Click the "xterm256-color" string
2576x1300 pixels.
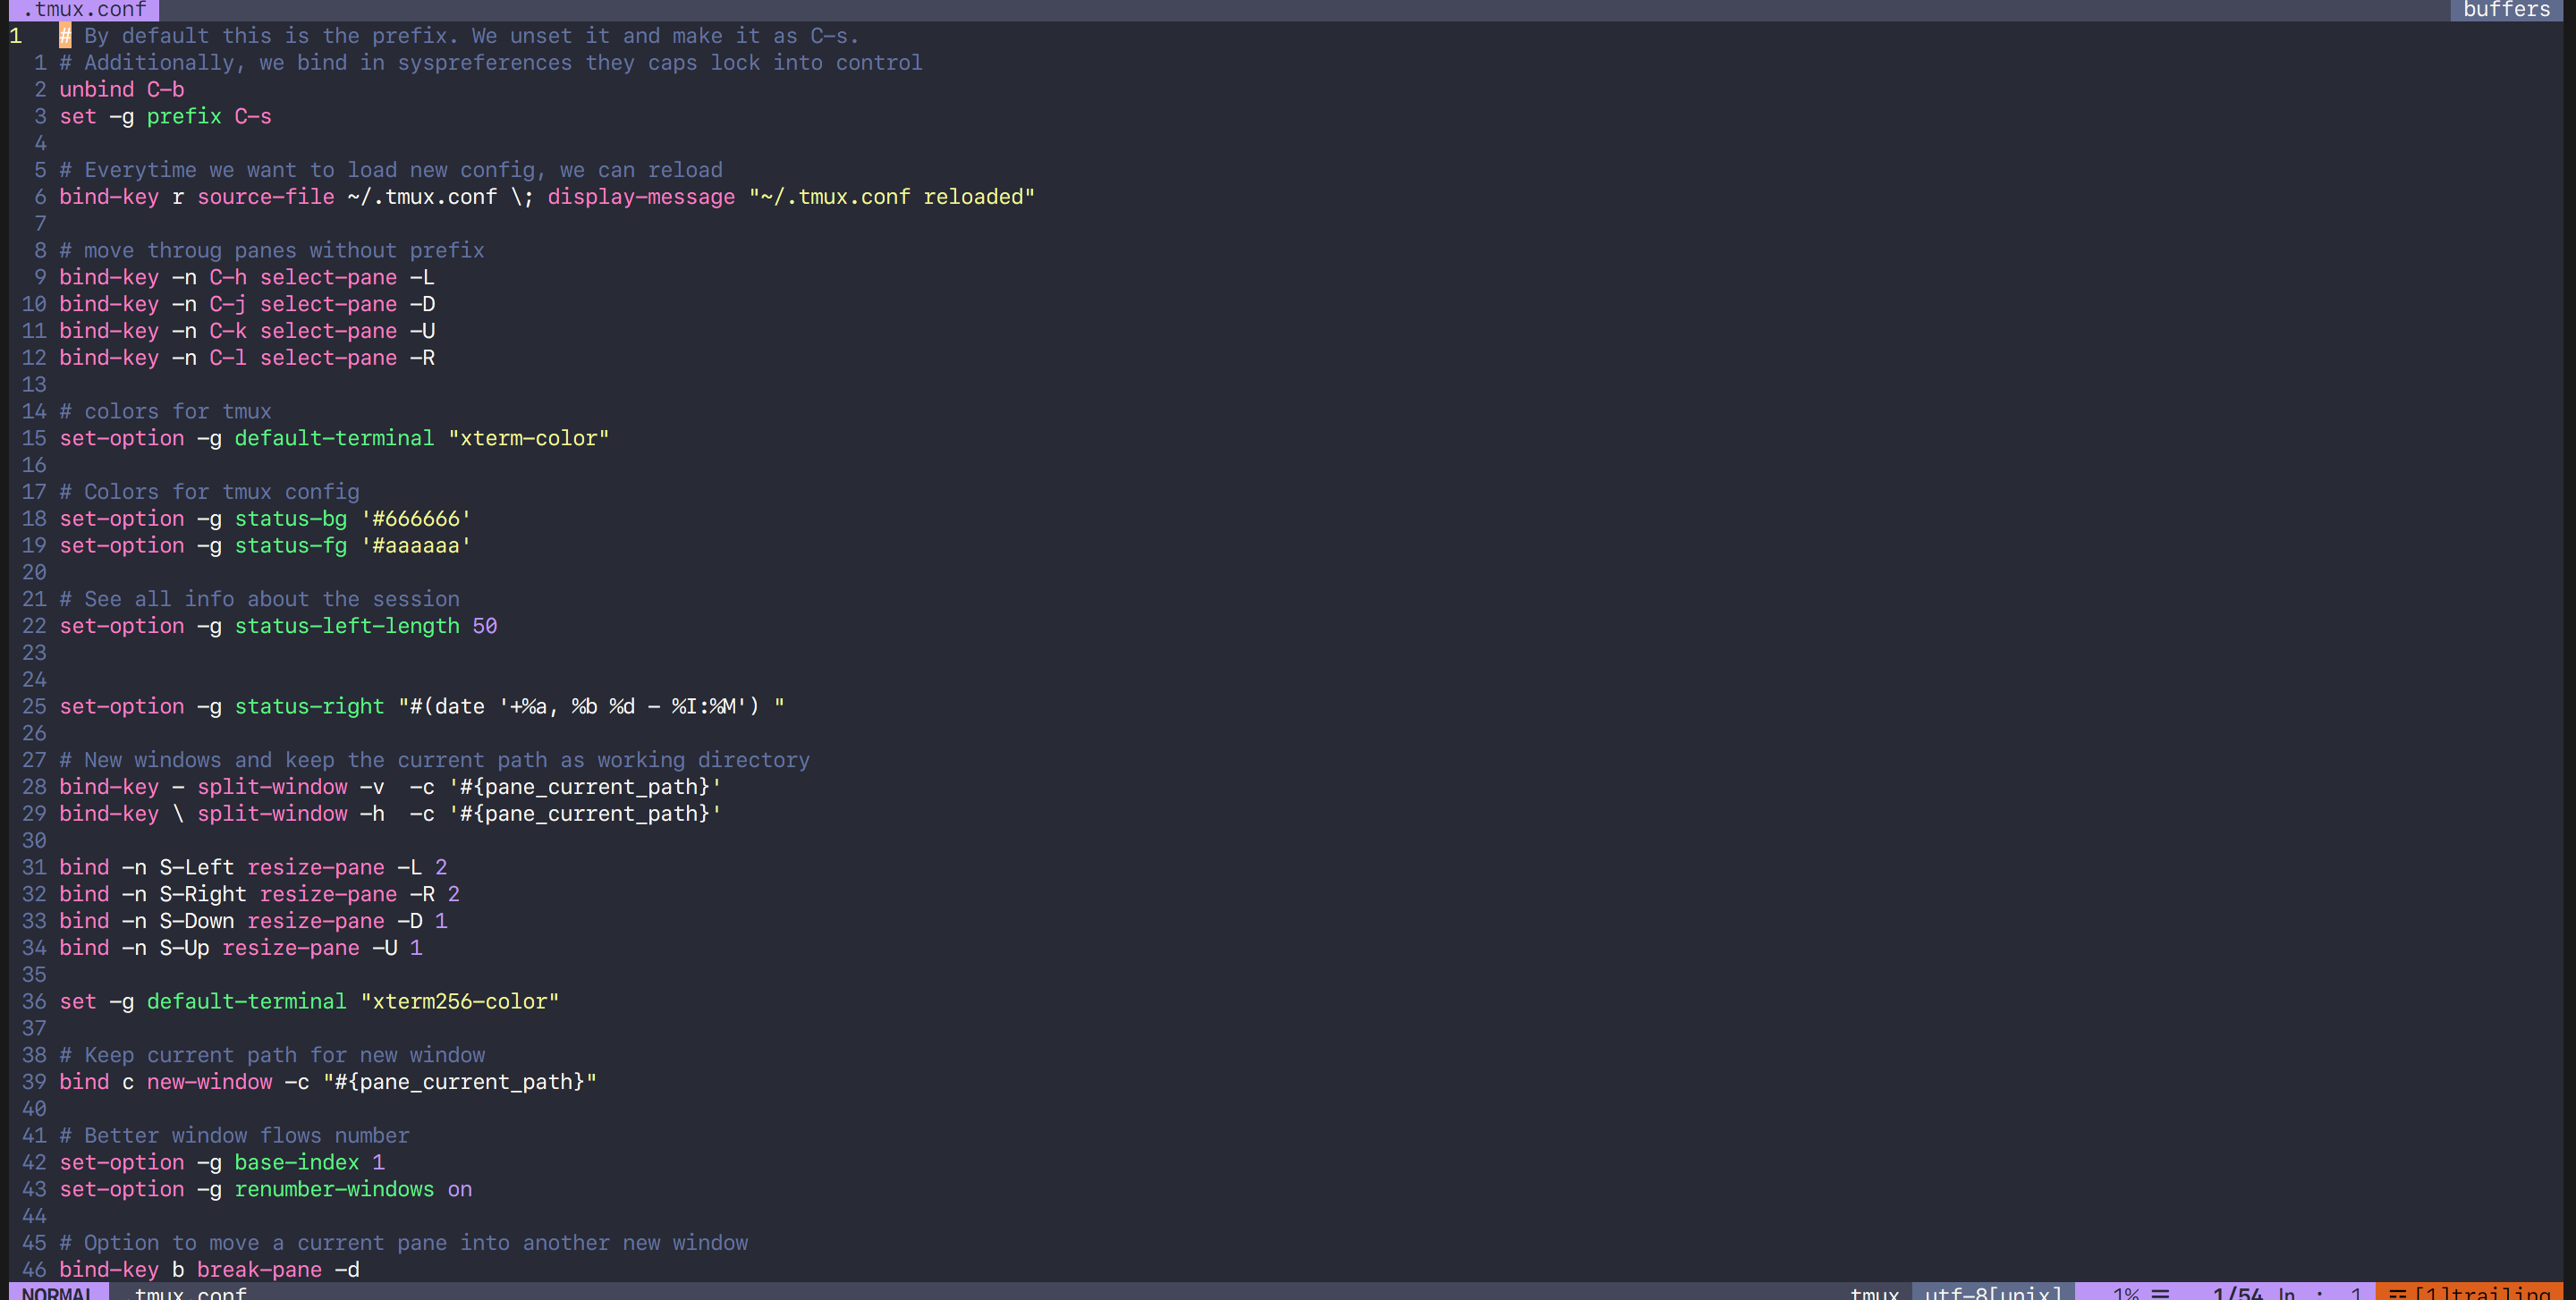click(459, 1001)
